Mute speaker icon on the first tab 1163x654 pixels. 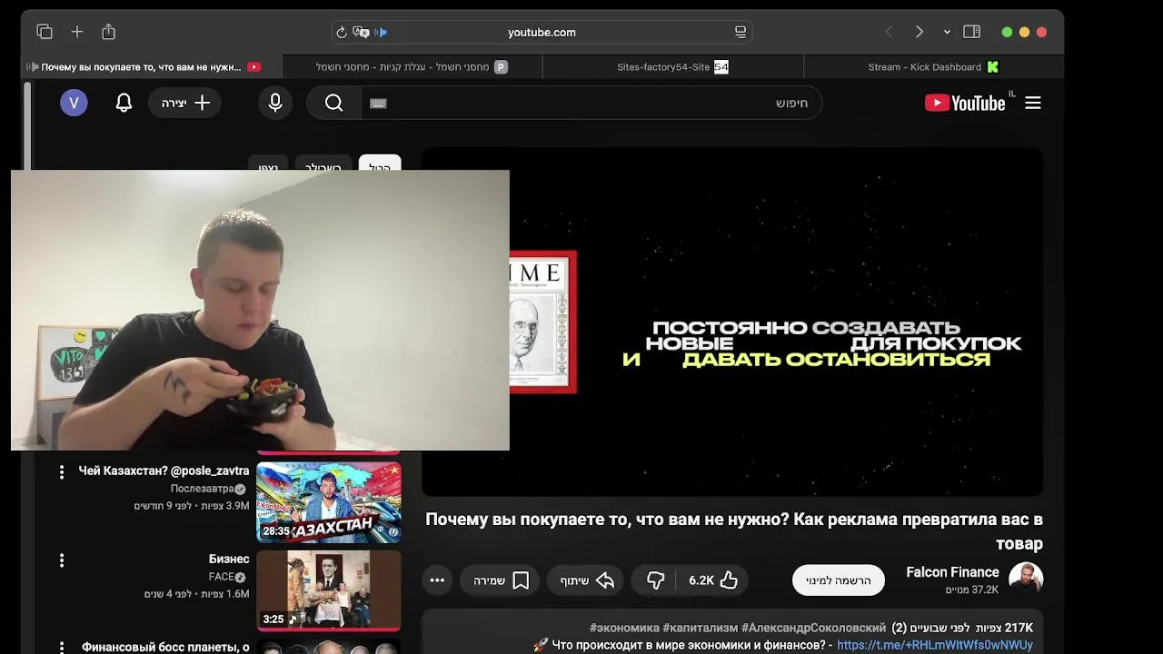[33, 66]
